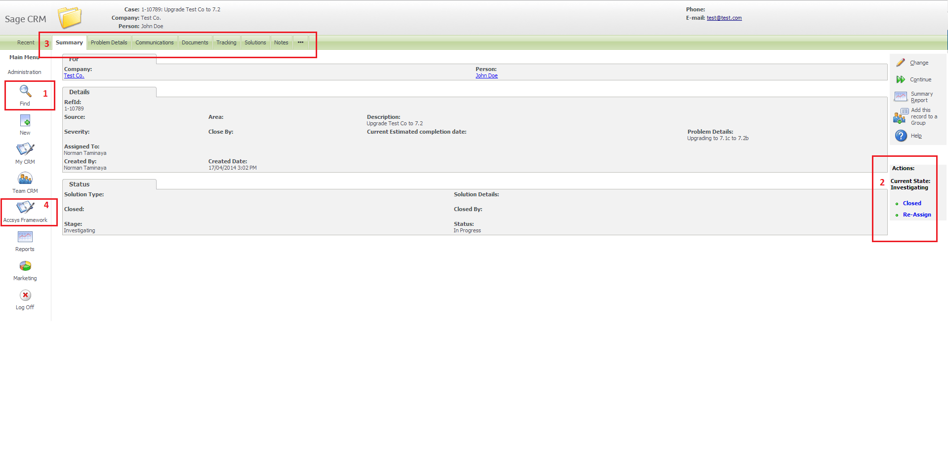Screen dimensions: 948x471
Task: Click Add this record to a Group text
Action: (x=924, y=117)
